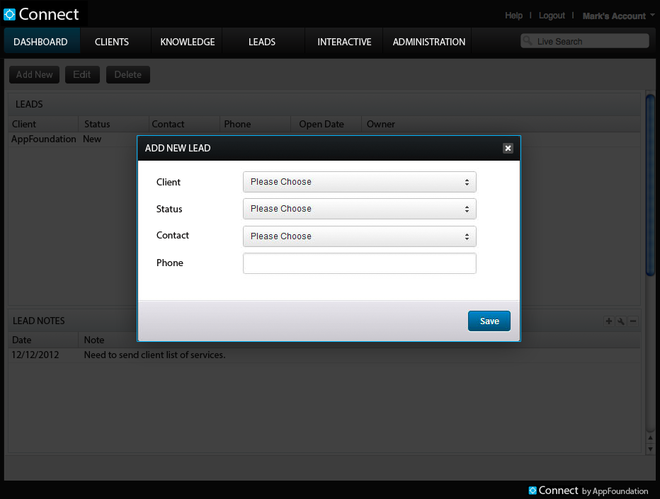
Task: Open the Client dropdown in the dialog
Action: point(360,182)
